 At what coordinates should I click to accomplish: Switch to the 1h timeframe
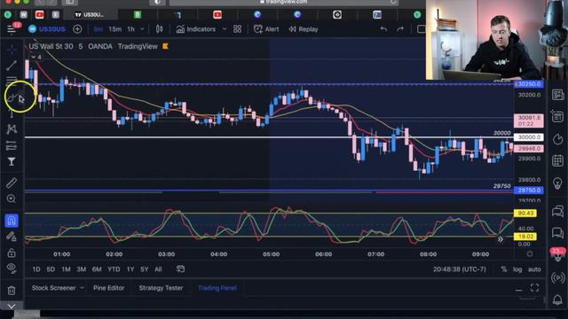click(131, 29)
